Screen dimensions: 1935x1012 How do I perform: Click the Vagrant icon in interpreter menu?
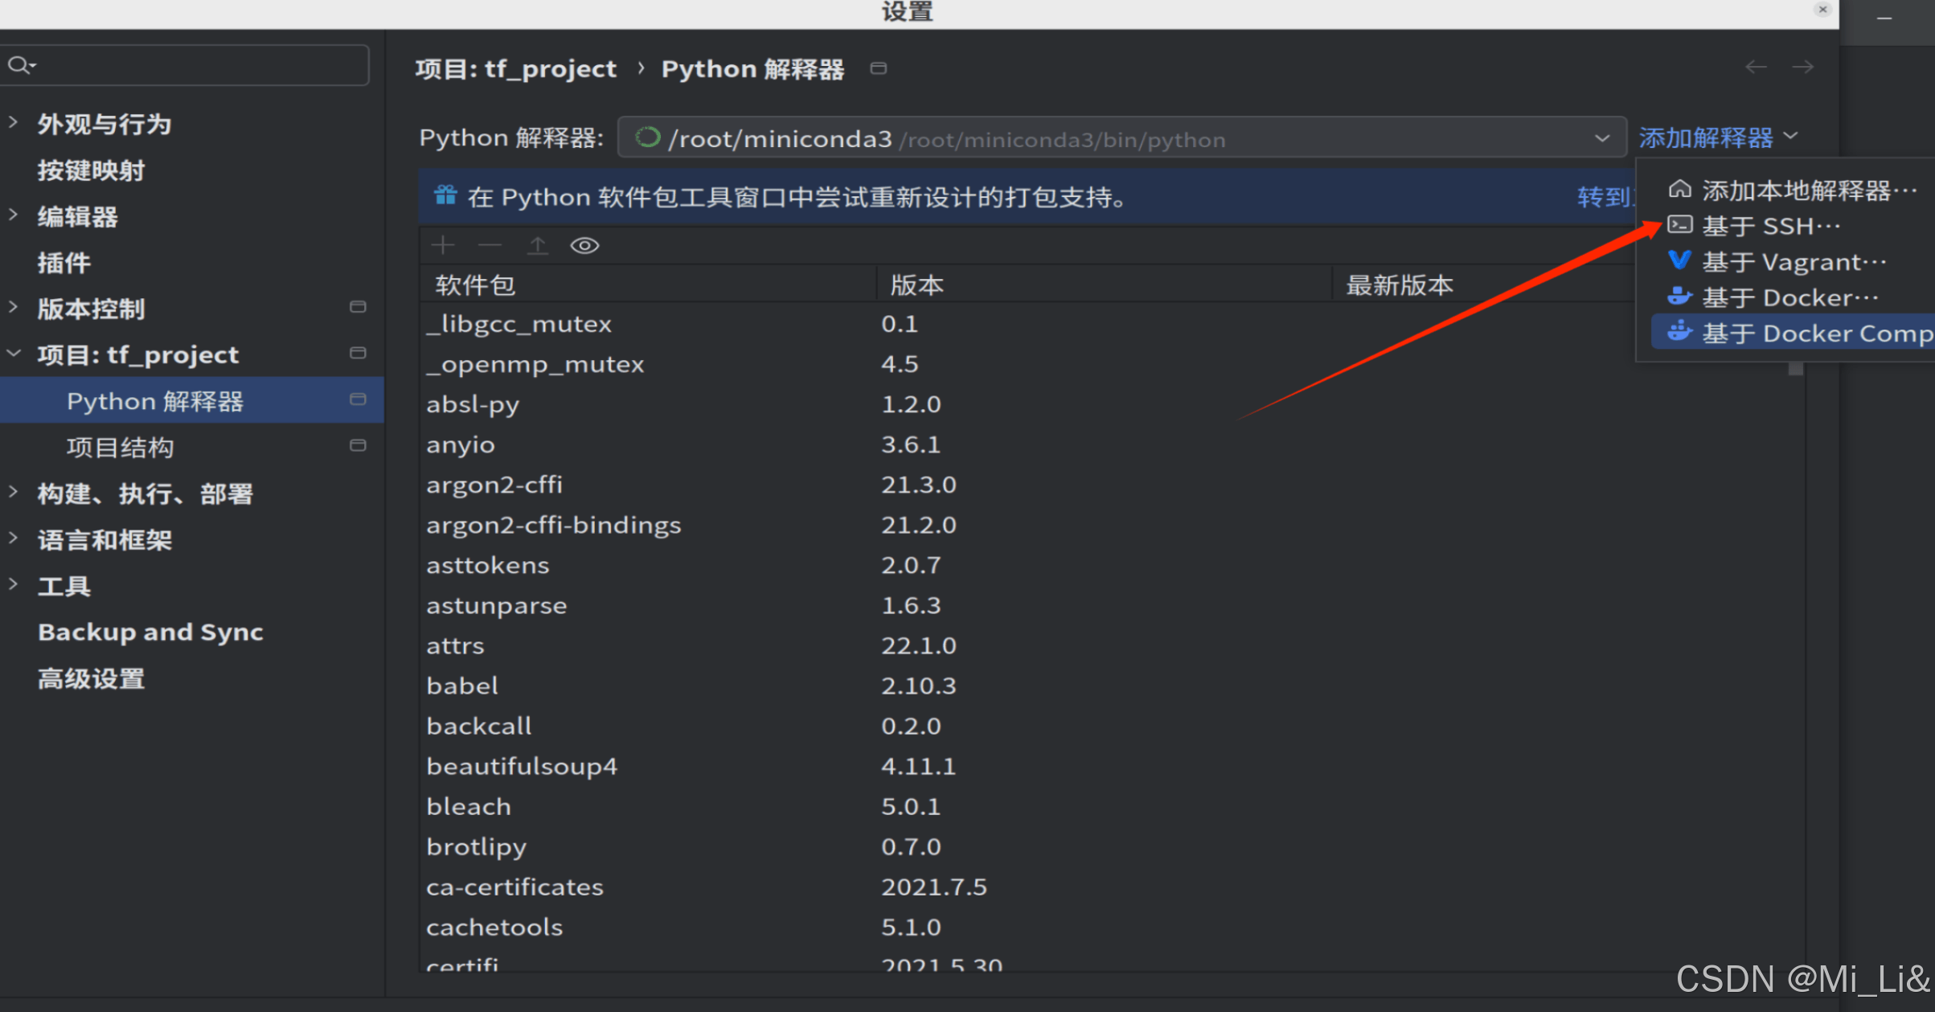(1679, 260)
